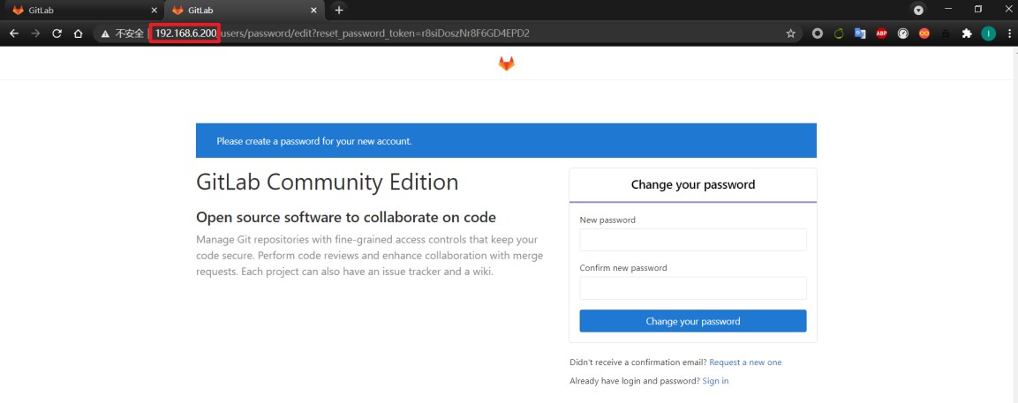Open the ABP ad blocker extension

coord(881,34)
